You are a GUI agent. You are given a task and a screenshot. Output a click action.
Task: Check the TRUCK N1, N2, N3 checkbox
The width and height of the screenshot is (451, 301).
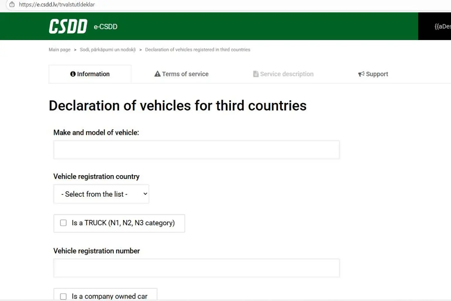[x=63, y=223]
